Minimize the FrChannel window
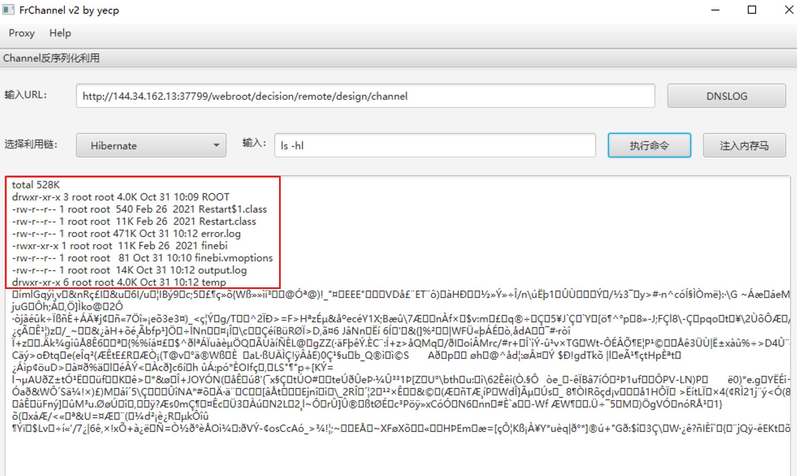 point(715,10)
